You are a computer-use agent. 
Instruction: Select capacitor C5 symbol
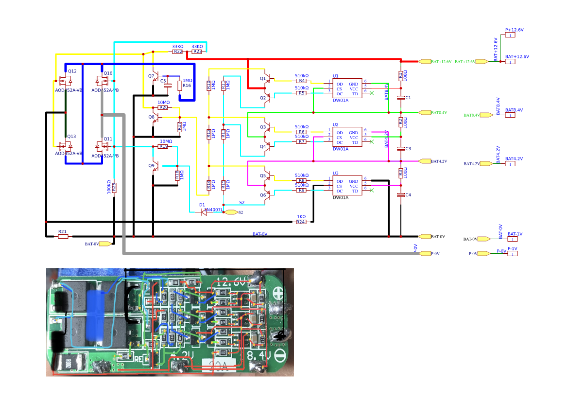pos(167,86)
